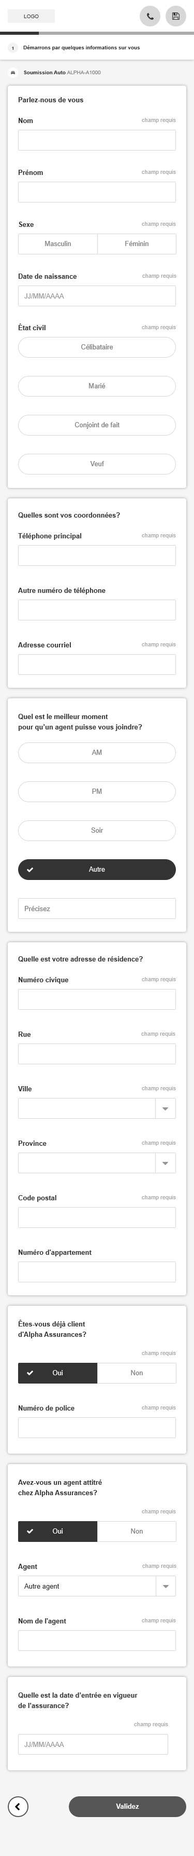Image resolution: width=194 pixels, height=1856 pixels.
Task: Open the Ville dropdown
Action: [97, 1108]
